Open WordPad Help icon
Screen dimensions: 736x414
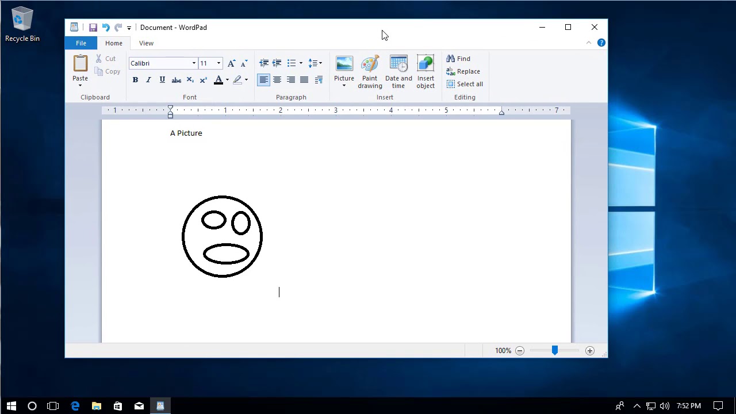(x=601, y=43)
